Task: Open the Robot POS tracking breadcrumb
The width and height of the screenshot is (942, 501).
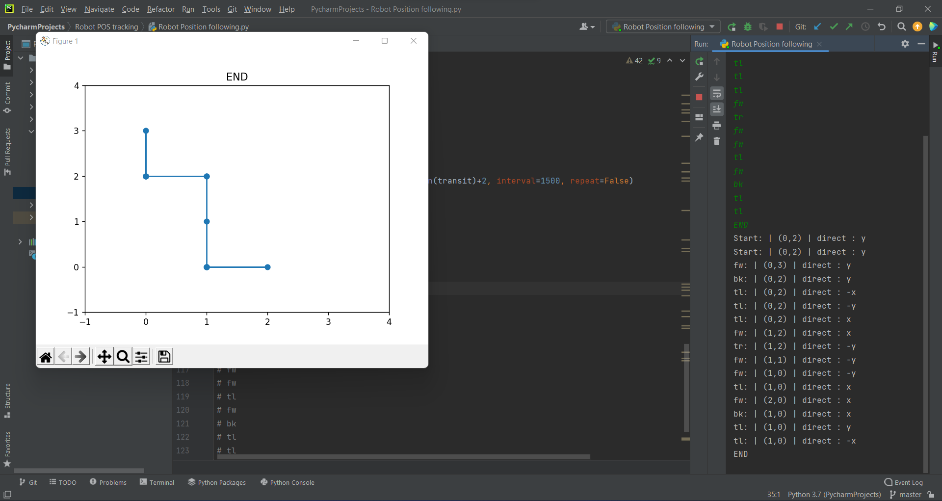Action: click(106, 26)
